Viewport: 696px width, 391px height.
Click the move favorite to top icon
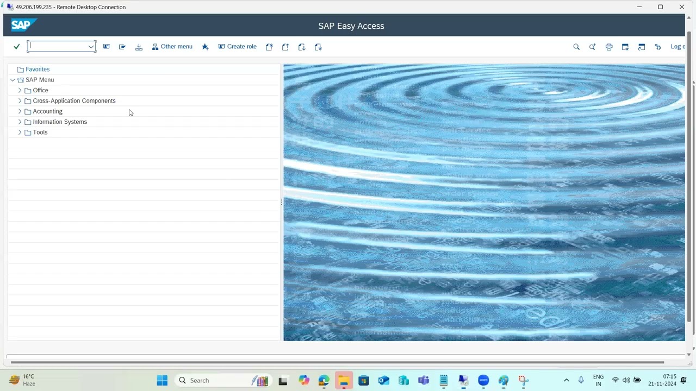click(x=269, y=47)
